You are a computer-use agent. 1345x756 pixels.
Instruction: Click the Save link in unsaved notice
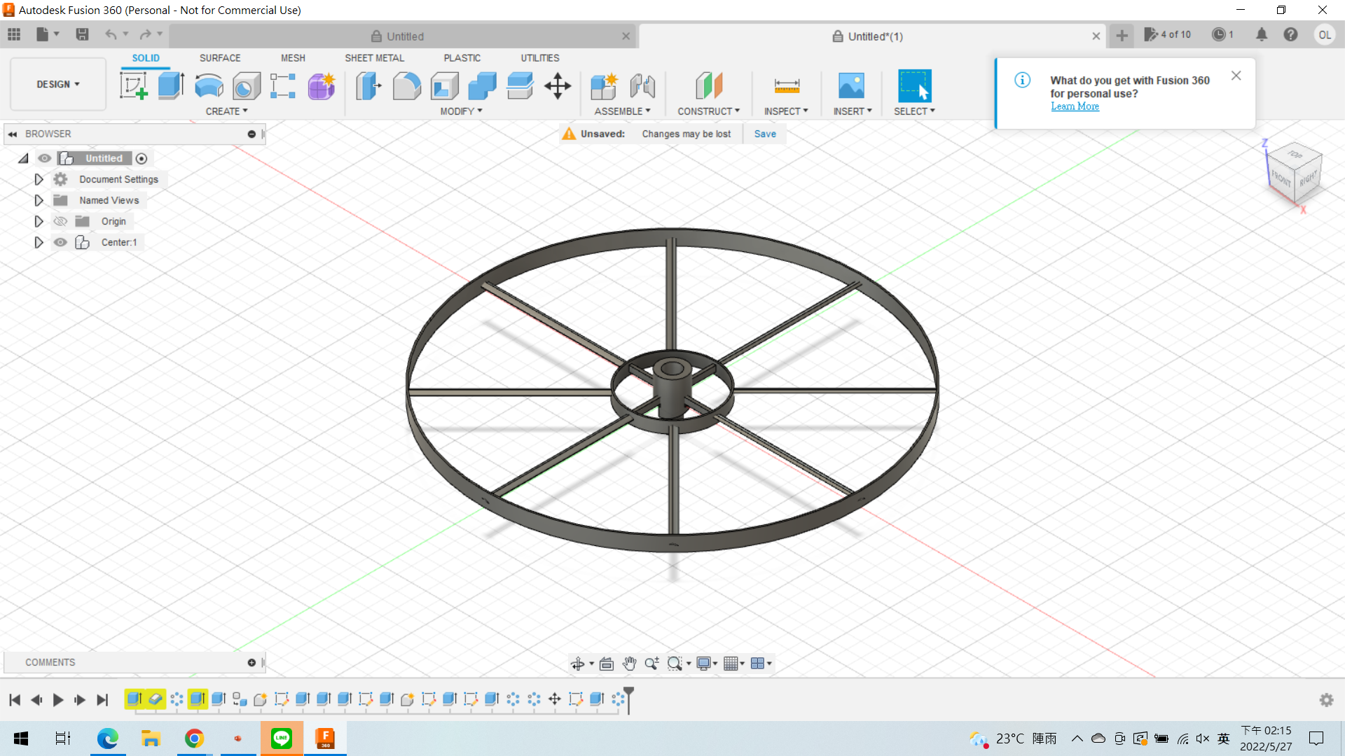point(765,134)
